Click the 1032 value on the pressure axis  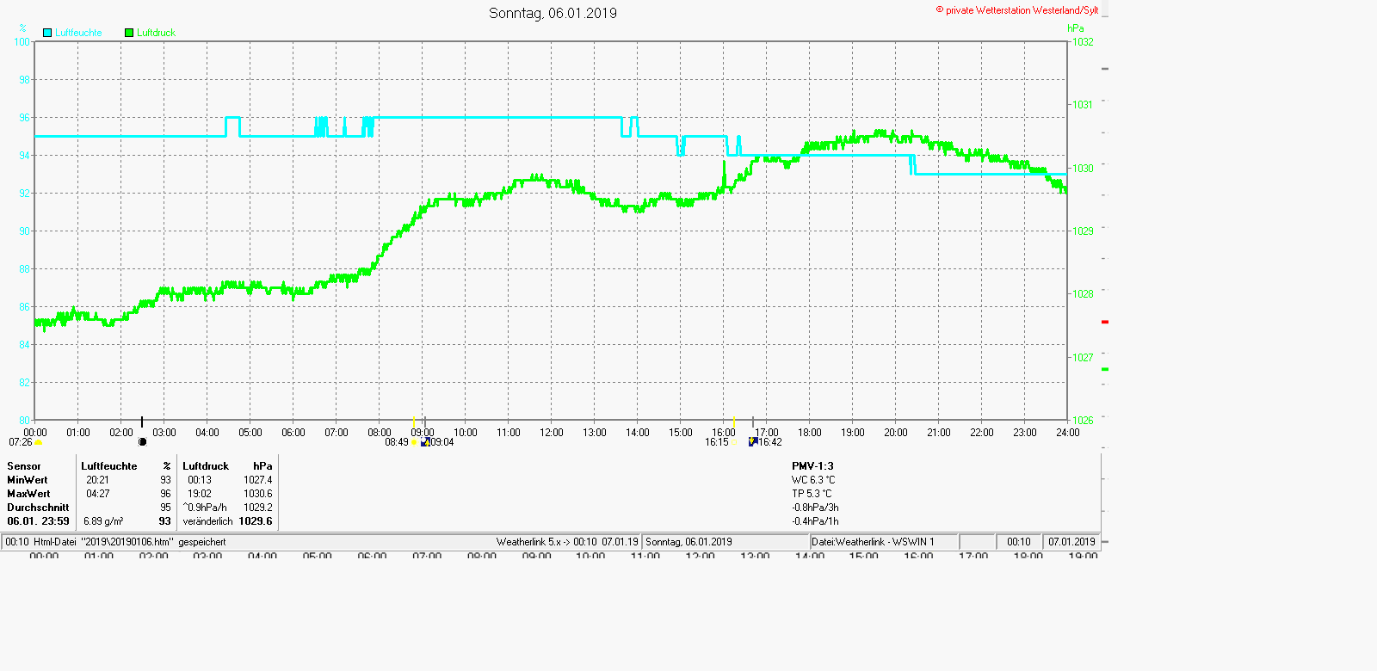click(1083, 42)
